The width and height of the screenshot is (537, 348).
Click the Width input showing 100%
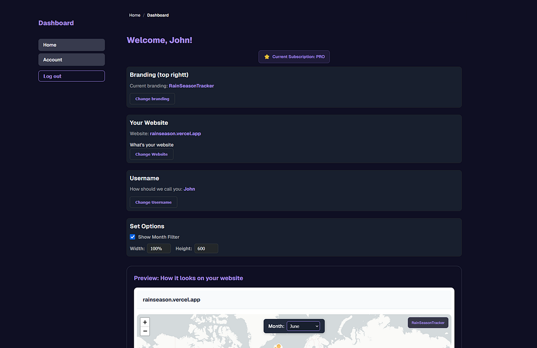click(159, 248)
